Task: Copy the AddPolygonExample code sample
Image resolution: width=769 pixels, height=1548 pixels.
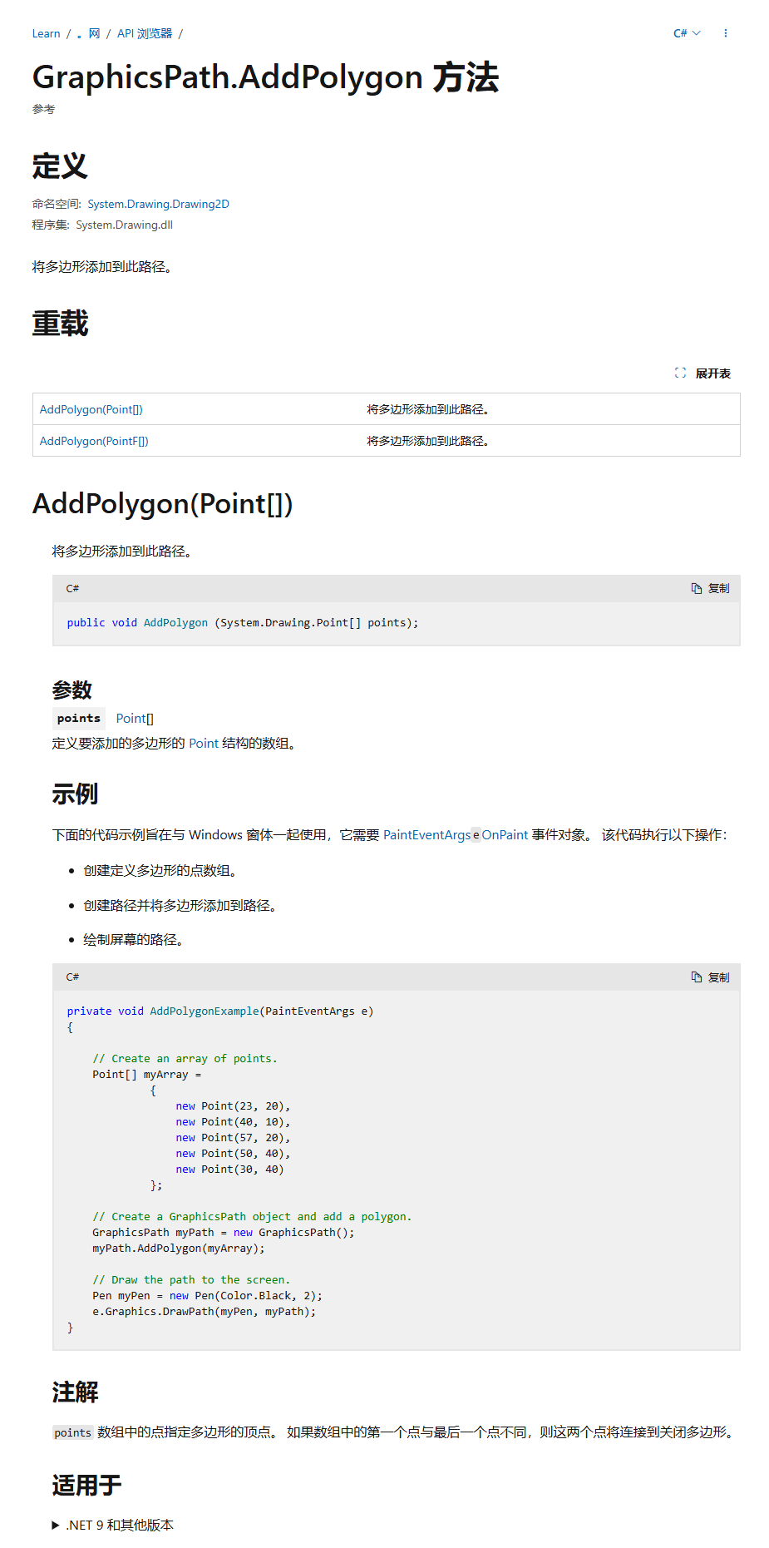Action: [710, 977]
